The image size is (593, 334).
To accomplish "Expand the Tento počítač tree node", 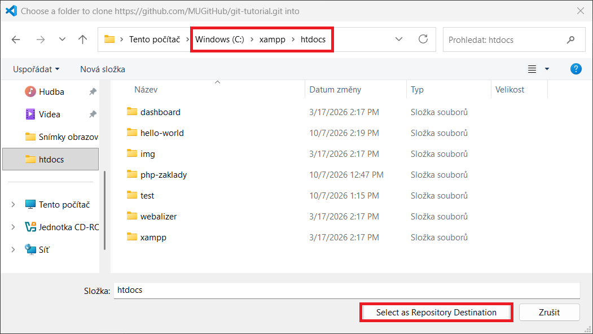I will [x=13, y=205].
